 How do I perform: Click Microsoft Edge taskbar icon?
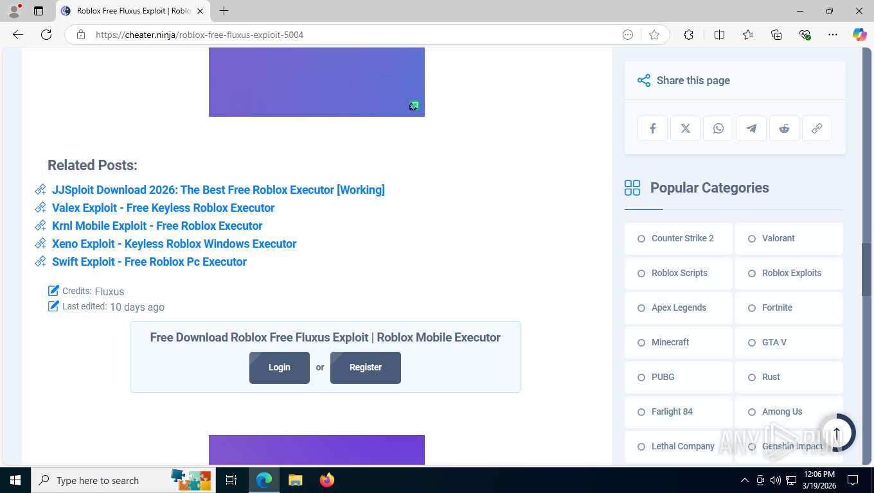[x=263, y=480]
